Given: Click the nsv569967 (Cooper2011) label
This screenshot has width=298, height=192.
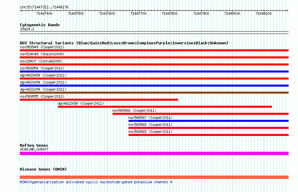Looking at the screenshot, I should tap(150, 117).
